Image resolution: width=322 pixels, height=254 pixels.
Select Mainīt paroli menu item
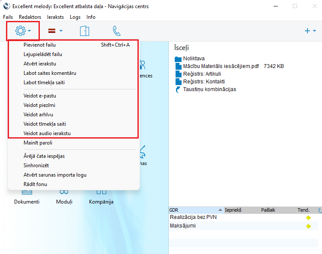click(x=38, y=143)
